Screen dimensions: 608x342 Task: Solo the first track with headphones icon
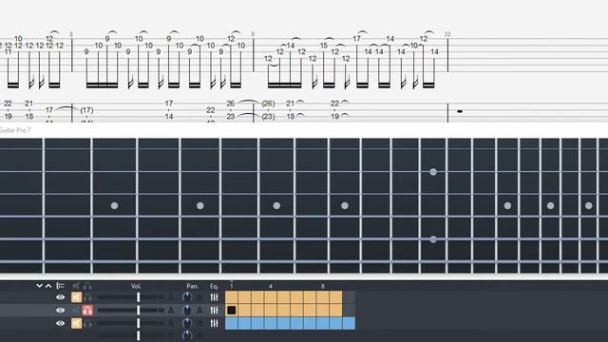click(87, 297)
